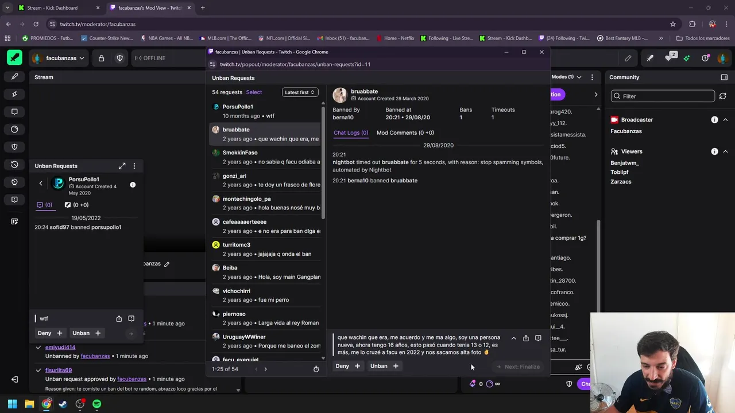Open the Following - Live Stre... bookmark
Viewport: 735px width, 413px height.
(447, 38)
